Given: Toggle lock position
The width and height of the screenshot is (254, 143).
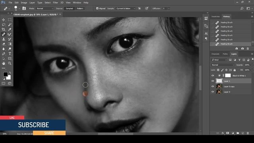Looking at the screenshot, I should [x=226, y=70].
